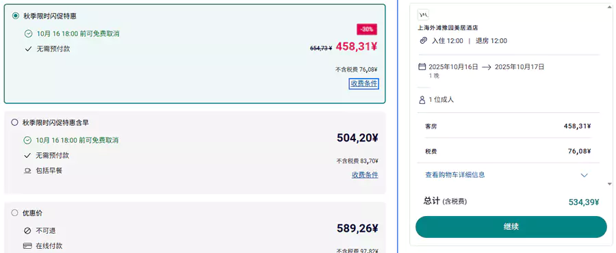
Task: Click the date range 2025年10月16日 to 17日
Action: (x=487, y=67)
